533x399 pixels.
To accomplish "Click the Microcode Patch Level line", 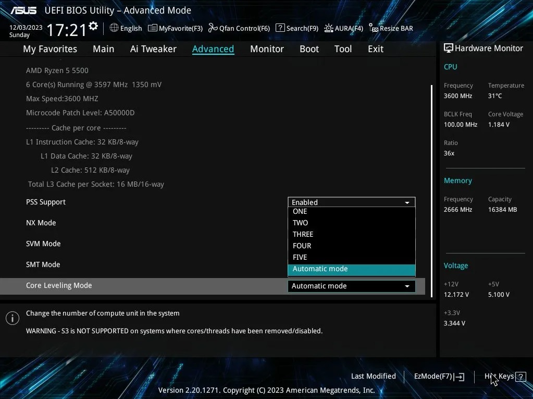I will coord(80,113).
